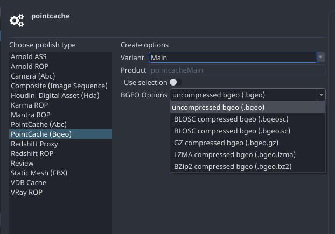Select PointCache (Bgeo) publish type
335x234 pixels.
pos(60,134)
